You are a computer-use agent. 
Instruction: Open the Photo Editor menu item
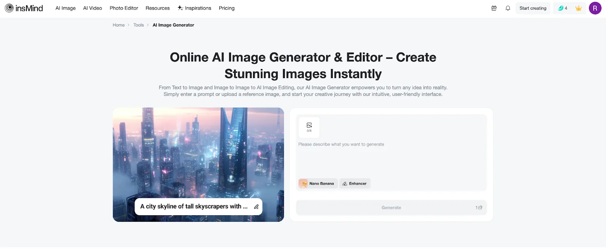[x=124, y=8]
